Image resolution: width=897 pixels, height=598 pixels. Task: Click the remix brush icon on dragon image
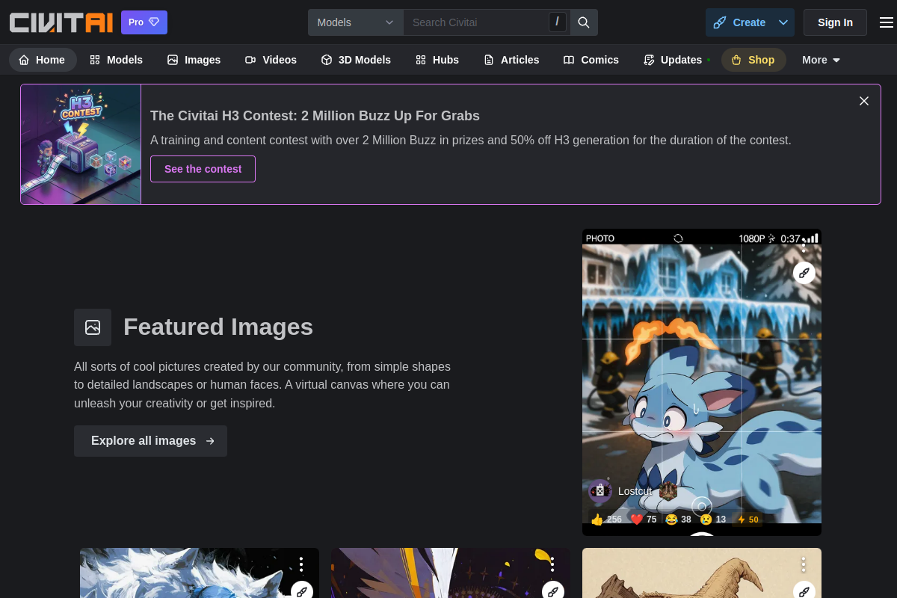[x=804, y=273]
